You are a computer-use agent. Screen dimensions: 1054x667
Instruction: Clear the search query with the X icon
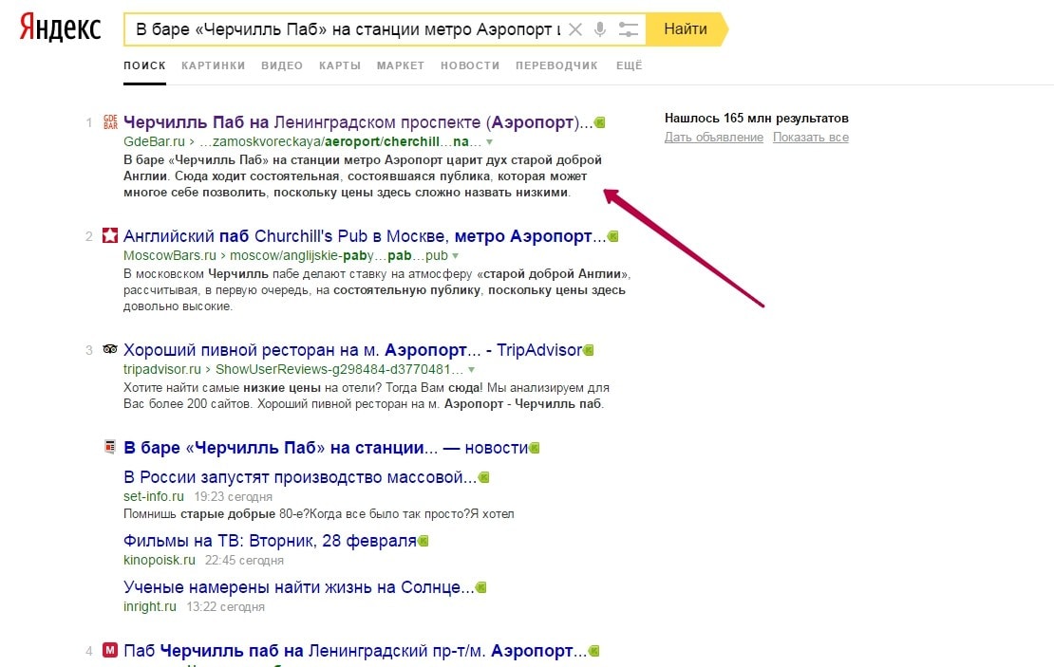pyautogui.click(x=575, y=29)
